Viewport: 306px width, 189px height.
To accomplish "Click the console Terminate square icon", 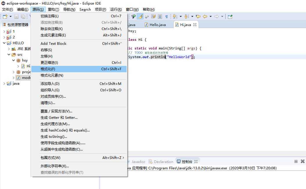I will coord(296,162).
